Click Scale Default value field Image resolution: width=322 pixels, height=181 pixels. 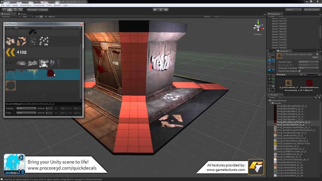[x=49, y=113]
